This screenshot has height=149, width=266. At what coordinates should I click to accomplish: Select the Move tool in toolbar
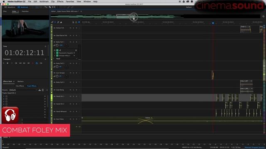coord(46,7)
